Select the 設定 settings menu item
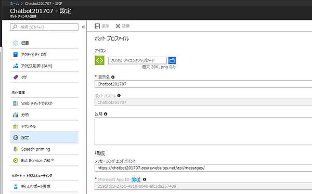Viewport: 312px width, 194px height. [44, 137]
